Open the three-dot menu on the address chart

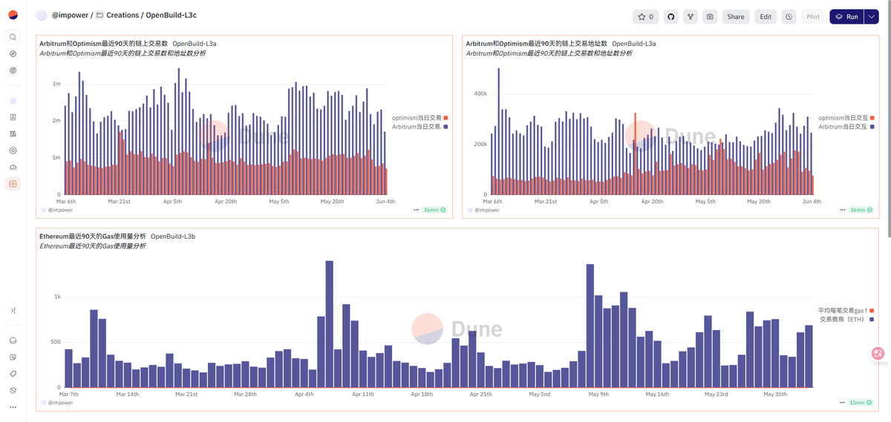(x=843, y=210)
